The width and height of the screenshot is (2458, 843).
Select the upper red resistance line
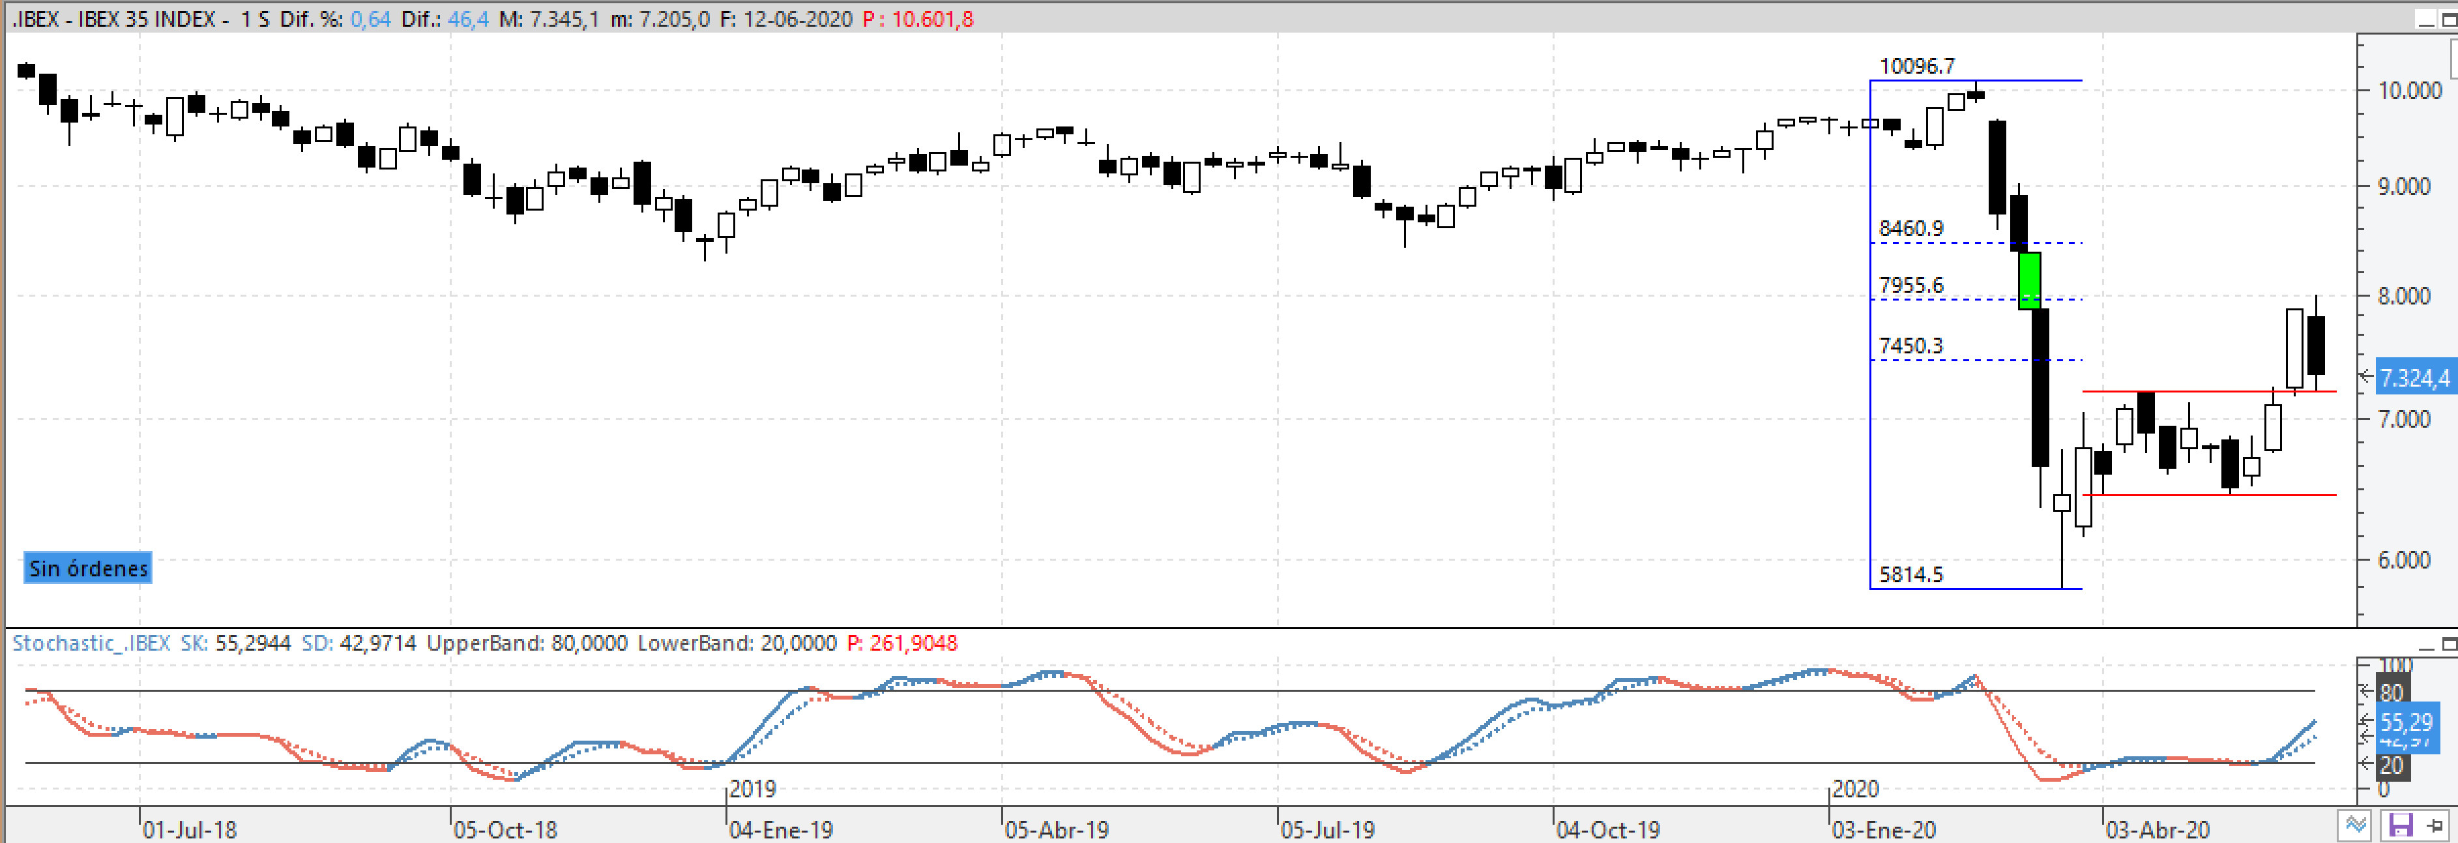point(2209,391)
